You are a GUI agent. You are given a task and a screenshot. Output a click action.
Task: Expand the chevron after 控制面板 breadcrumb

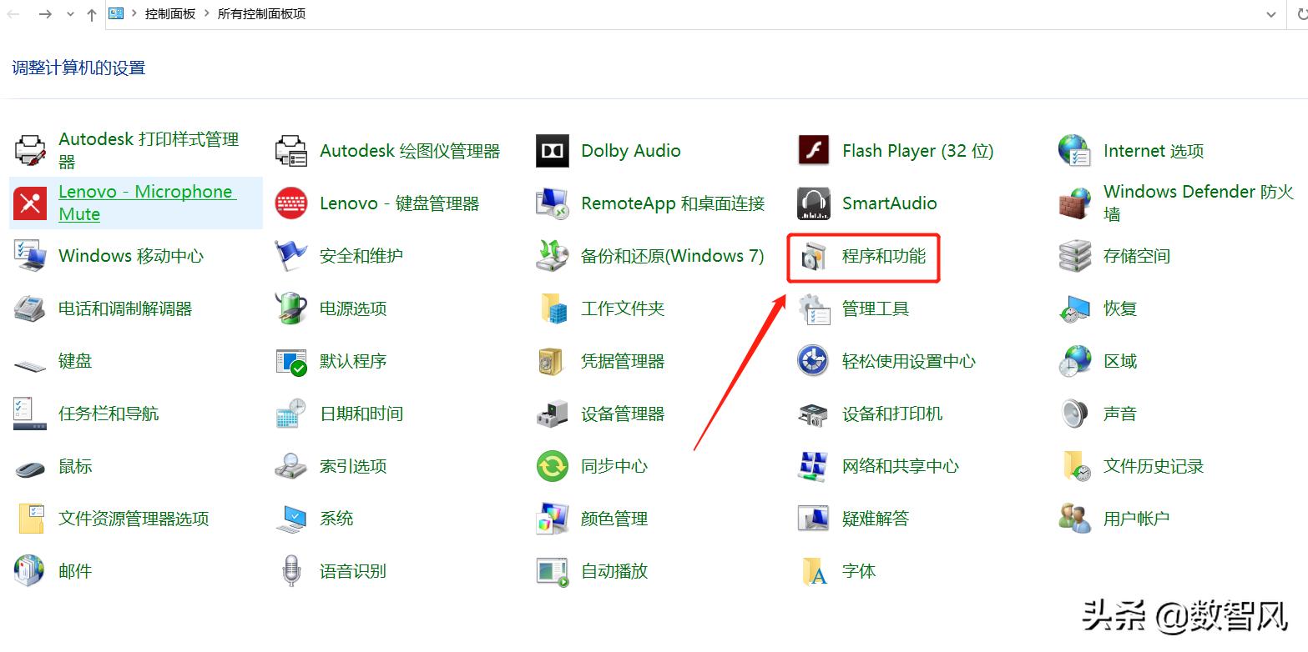pos(207,14)
